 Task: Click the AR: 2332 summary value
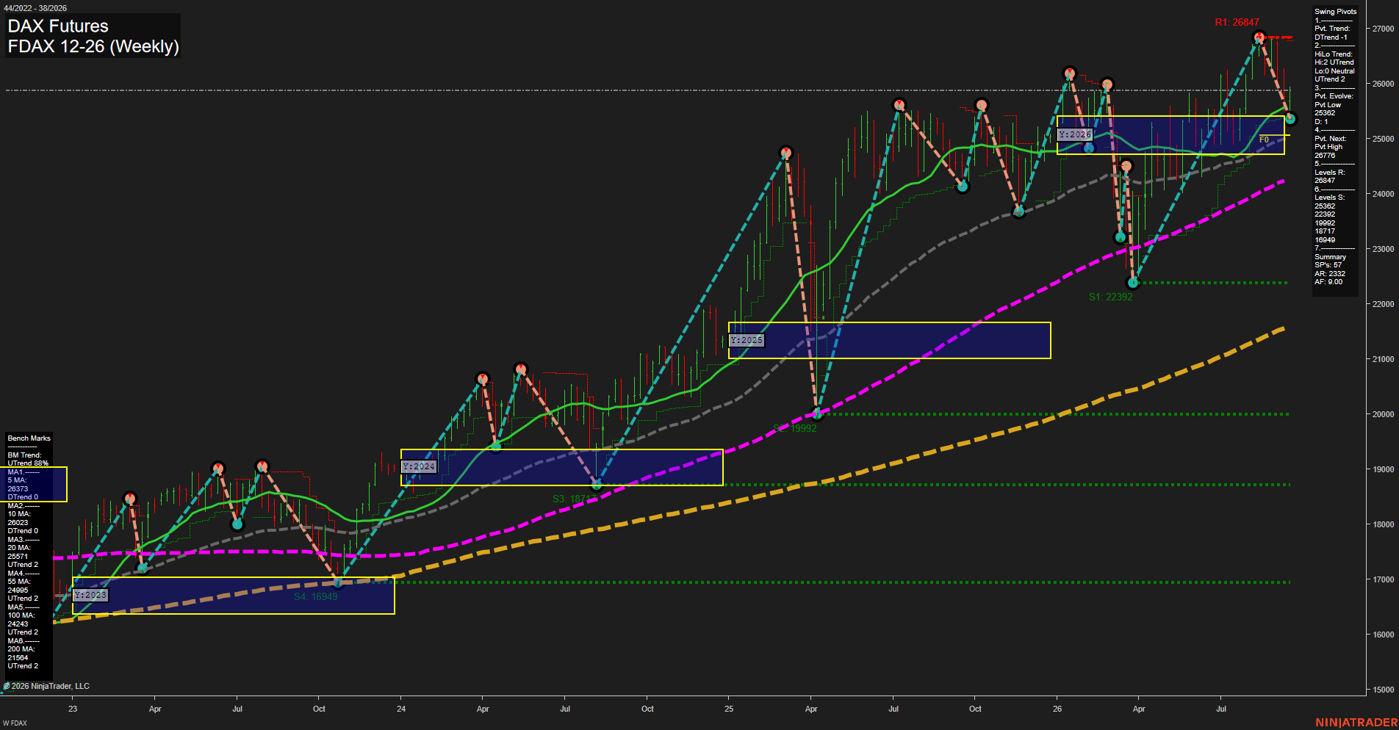coord(1330,274)
